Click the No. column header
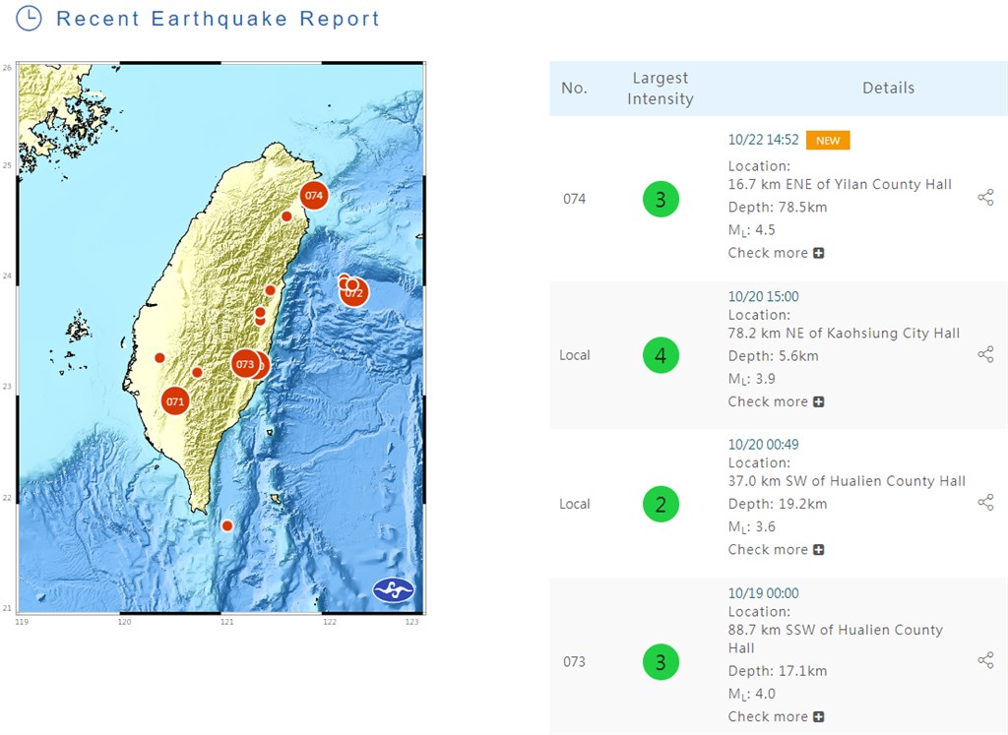This screenshot has width=1008, height=735. tap(575, 88)
